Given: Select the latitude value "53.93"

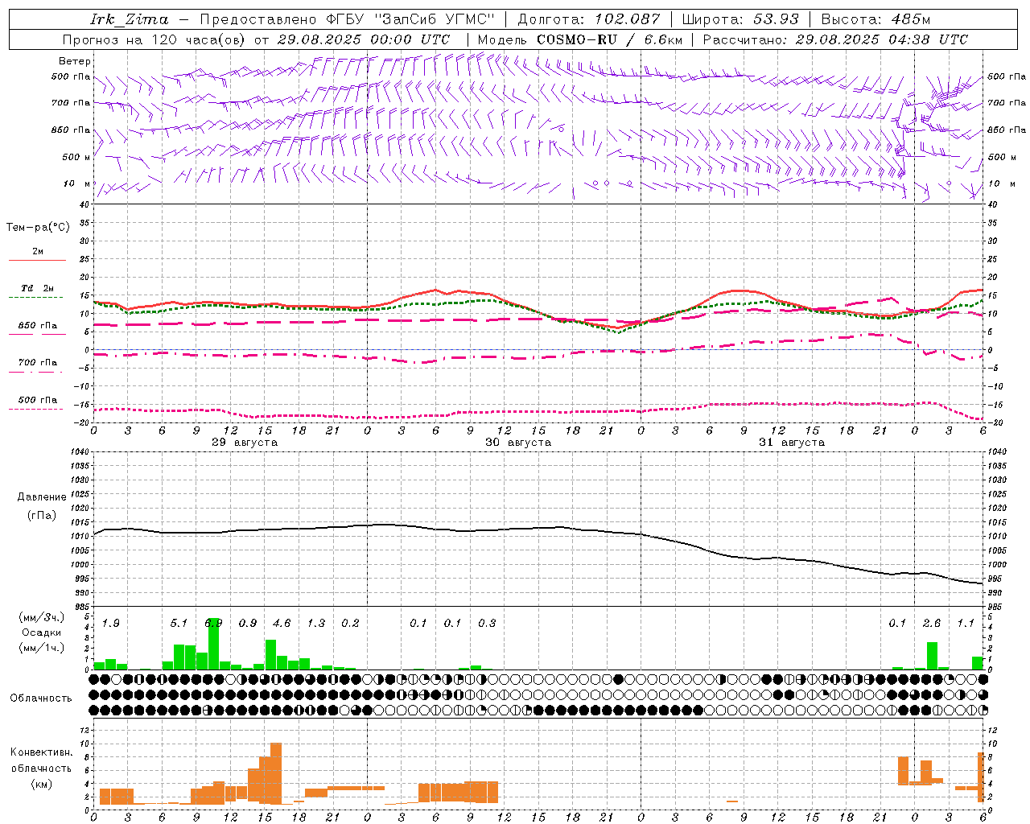Looking at the screenshot, I should pyautogui.click(x=776, y=19).
